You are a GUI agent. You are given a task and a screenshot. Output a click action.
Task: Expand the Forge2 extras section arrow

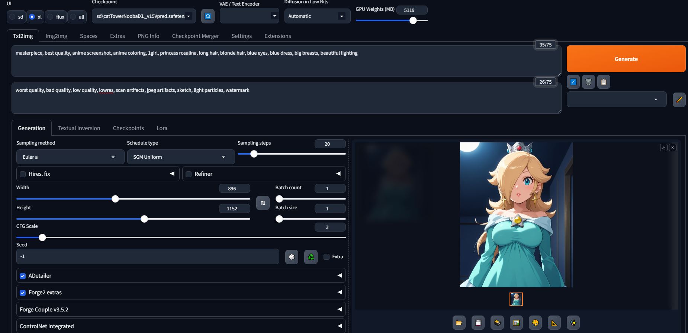coord(339,292)
